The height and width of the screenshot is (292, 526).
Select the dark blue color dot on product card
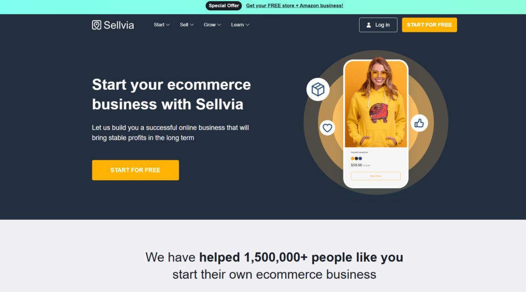(360, 158)
